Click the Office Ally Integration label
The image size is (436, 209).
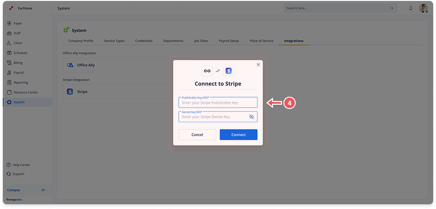point(79,53)
